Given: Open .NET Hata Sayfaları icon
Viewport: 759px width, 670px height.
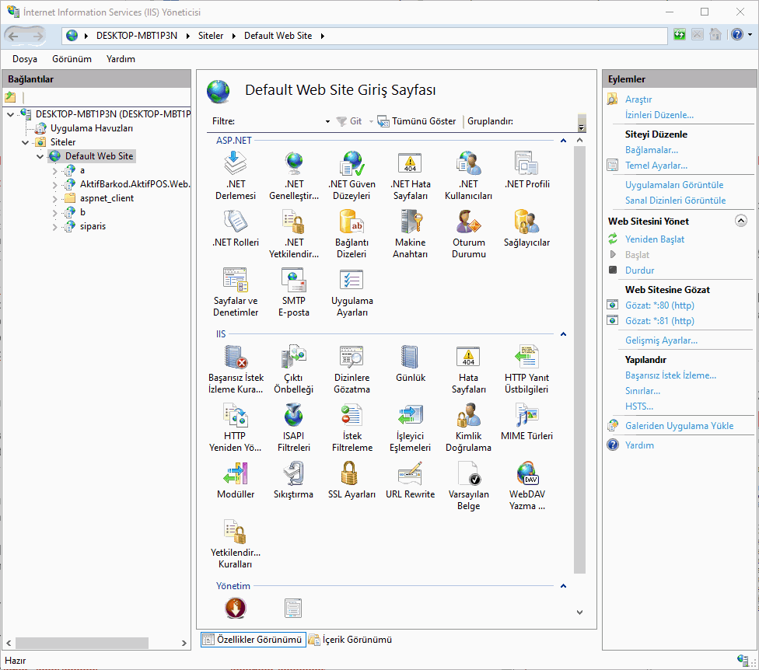Looking at the screenshot, I should tap(411, 175).
